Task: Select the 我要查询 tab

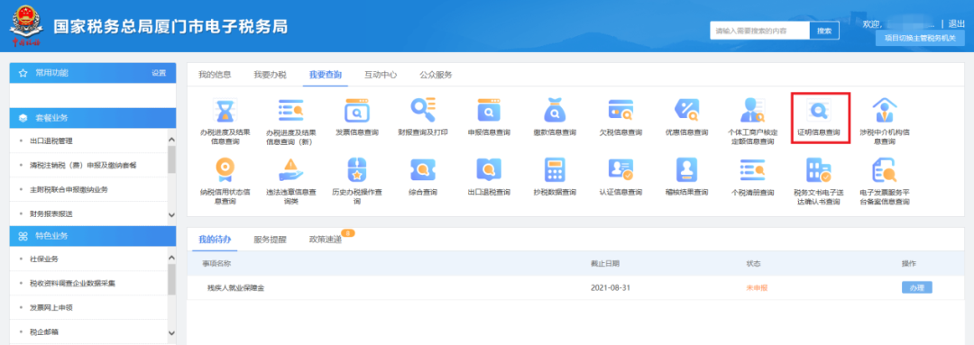Action: (x=326, y=75)
